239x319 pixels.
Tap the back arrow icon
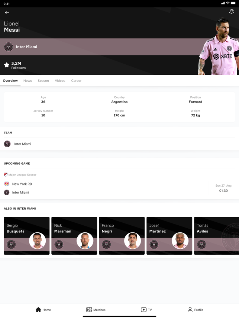click(x=7, y=13)
